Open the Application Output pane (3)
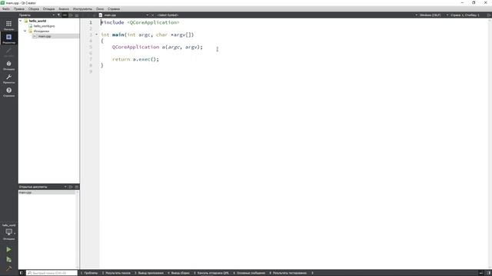This screenshot has height=276, width=492. click(149, 273)
